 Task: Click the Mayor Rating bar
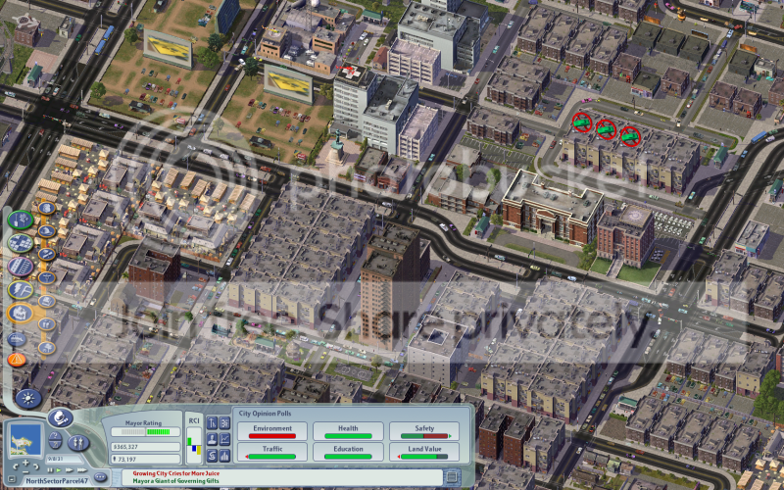pyautogui.click(x=145, y=432)
